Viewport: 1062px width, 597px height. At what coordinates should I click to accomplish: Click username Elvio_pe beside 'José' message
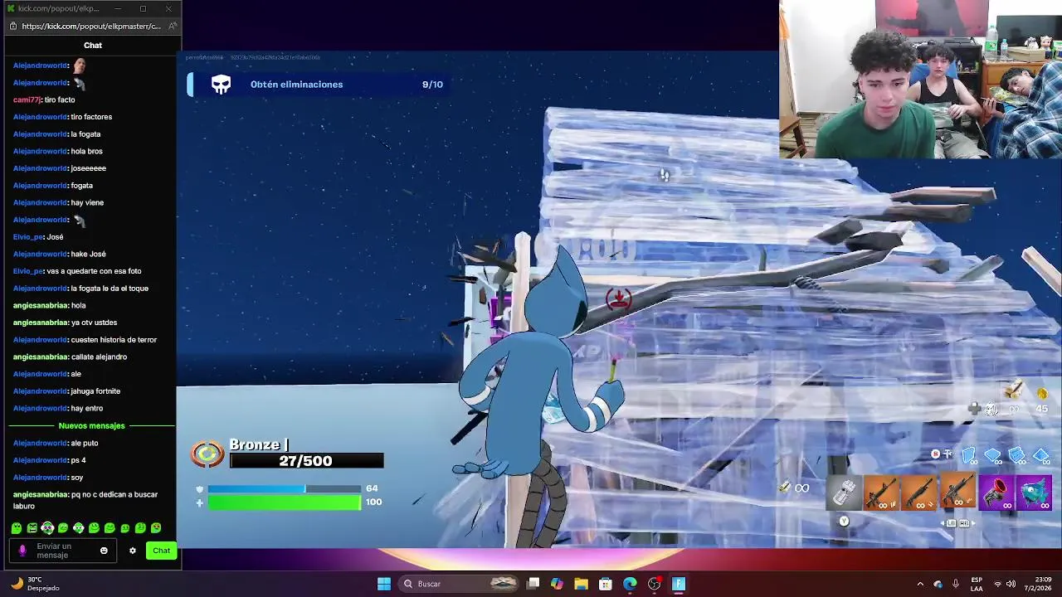(x=27, y=236)
